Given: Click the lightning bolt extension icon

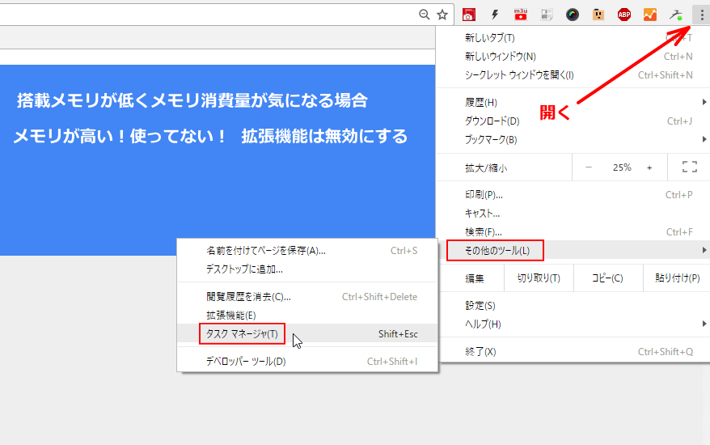Looking at the screenshot, I should click(494, 15).
